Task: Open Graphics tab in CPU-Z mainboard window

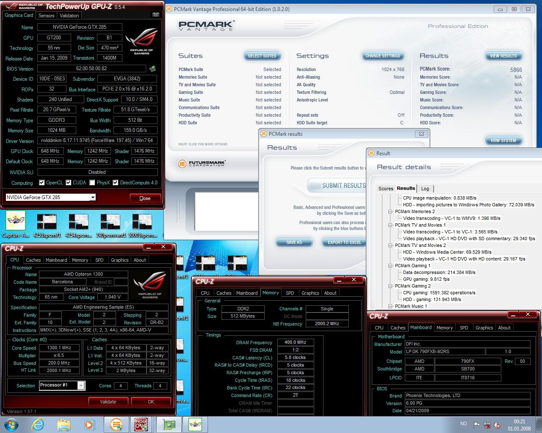Action: click(484, 328)
